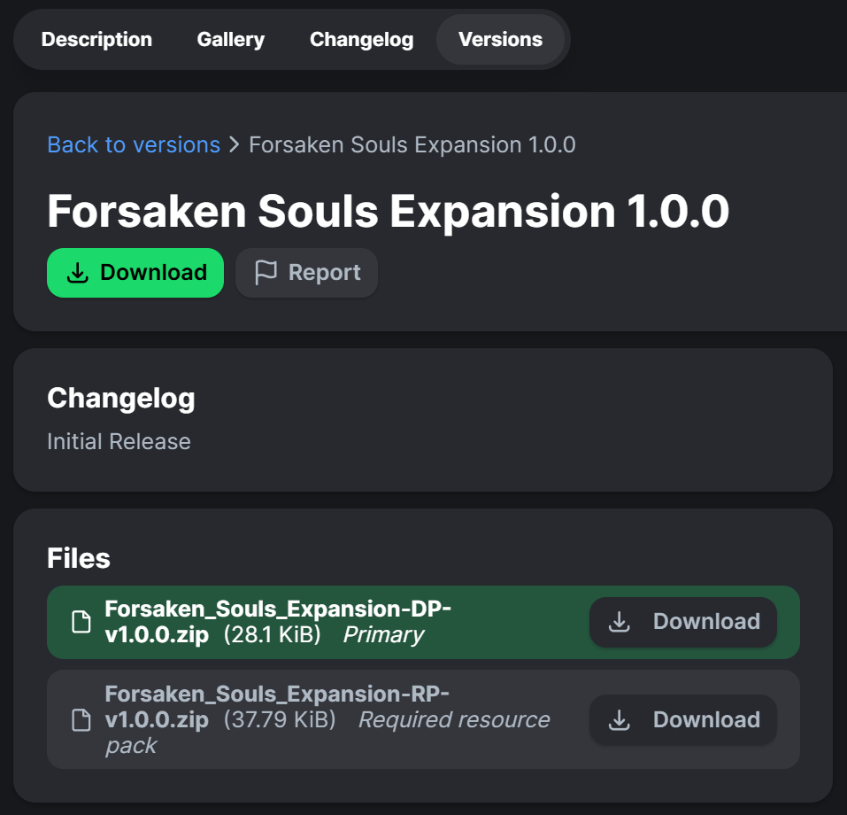Screen dimensions: 847x815
Task: Download the Forsaken_Souls_Expansion-RP zip file
Action: pyautogui.click(x=682, y=720)
